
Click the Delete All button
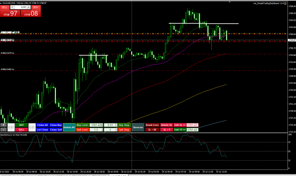pos(69,127)
